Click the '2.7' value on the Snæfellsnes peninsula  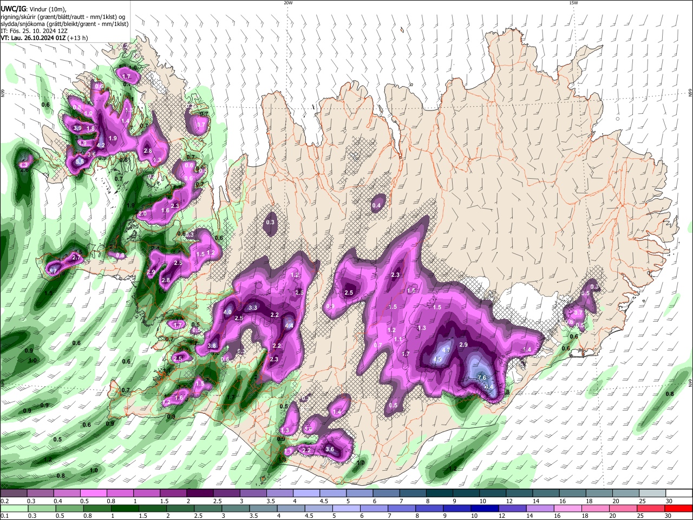76,258
